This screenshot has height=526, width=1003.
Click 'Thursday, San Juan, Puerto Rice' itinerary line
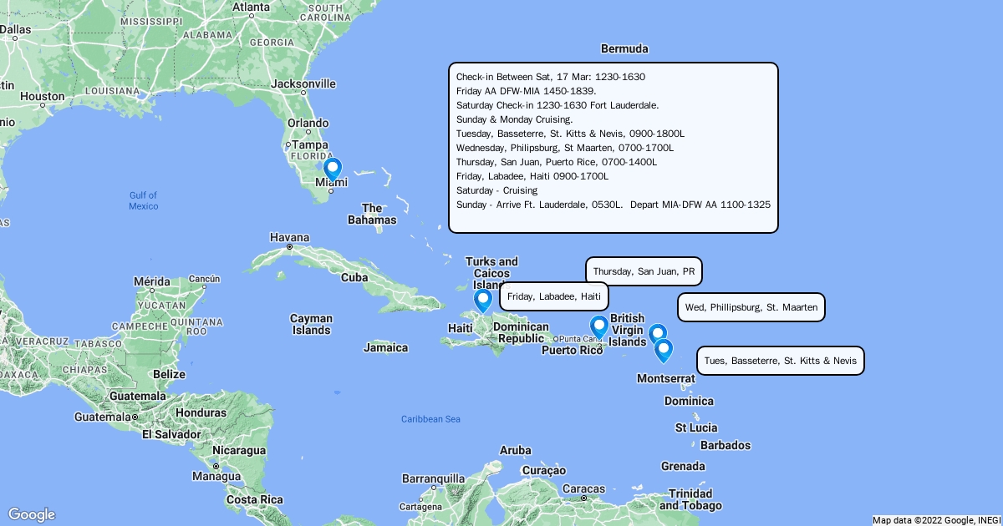pyautogui.click(x=557, y=162)
